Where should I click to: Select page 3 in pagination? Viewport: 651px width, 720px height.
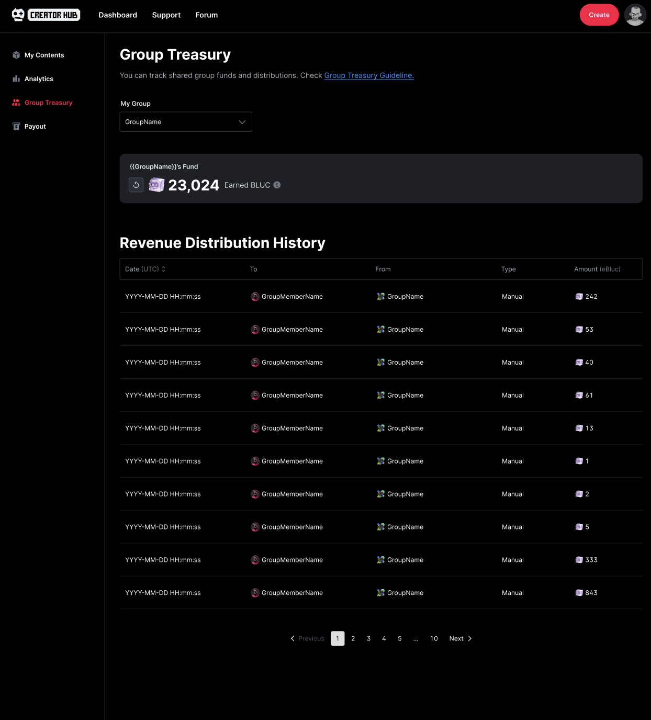pos(368,638)
